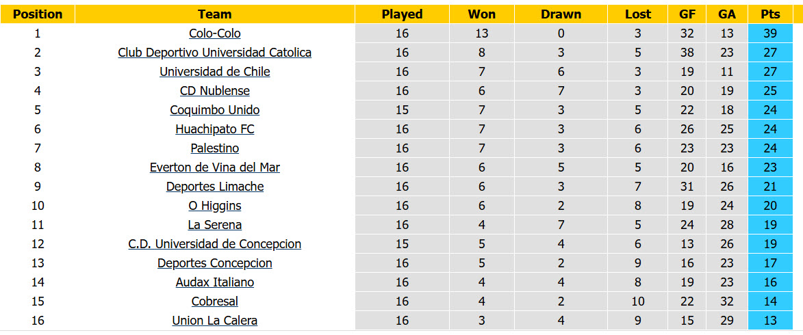The image size is (803, 335).
Task: Select the Coquimbo Unido link
Action: coord(214,110)
